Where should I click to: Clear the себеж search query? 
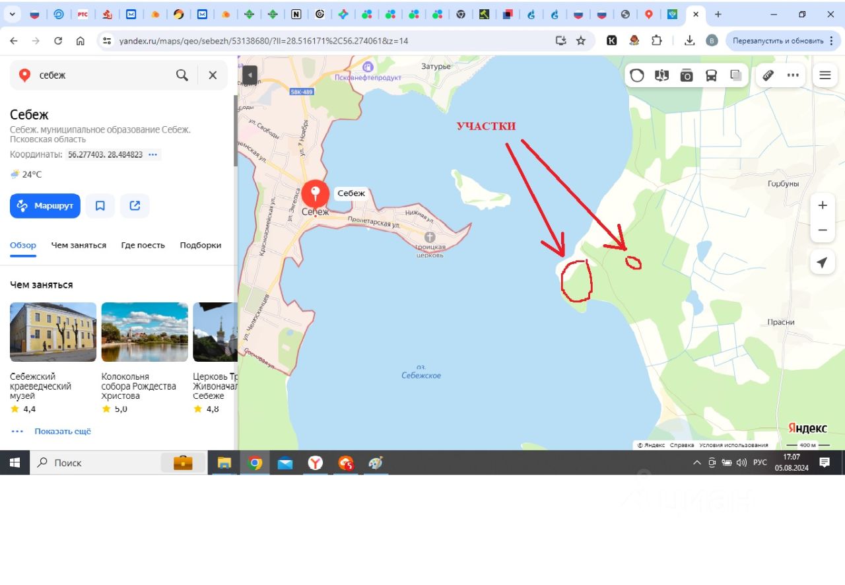tap(213, 75)
